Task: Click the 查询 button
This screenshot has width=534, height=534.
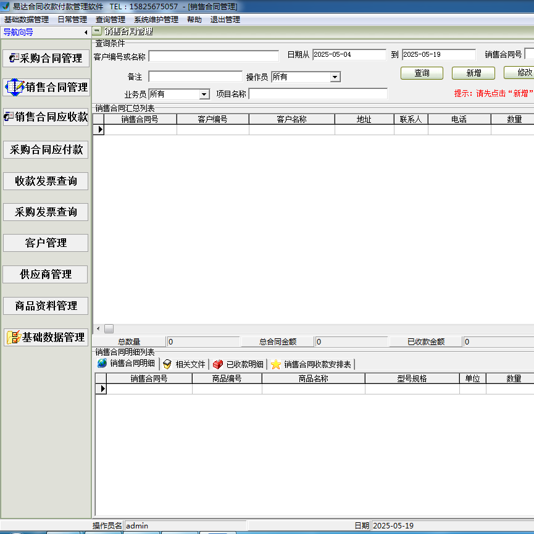Action: coord(422,73)
